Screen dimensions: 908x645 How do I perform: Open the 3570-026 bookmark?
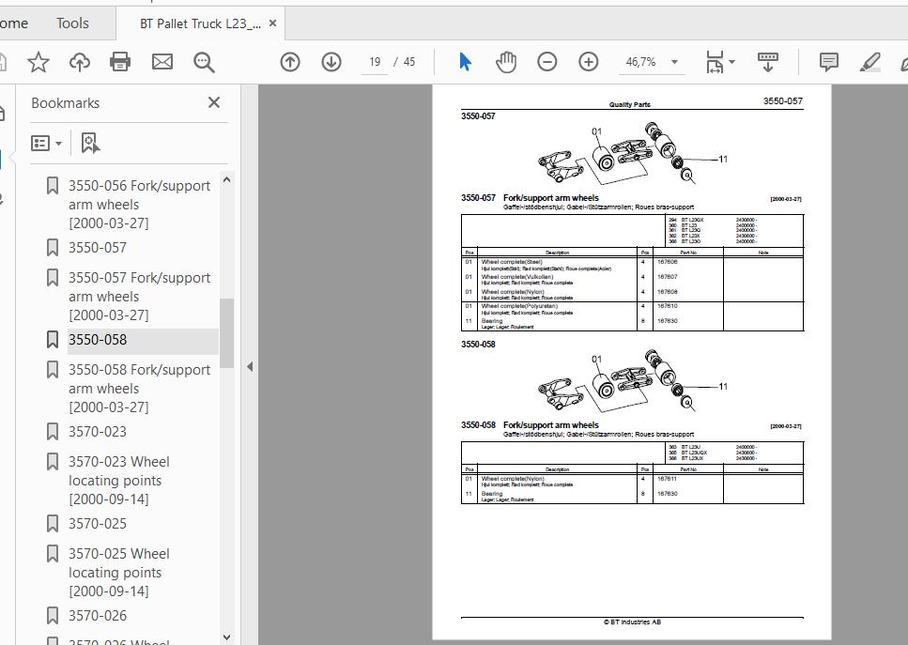[x=98, y=616]
